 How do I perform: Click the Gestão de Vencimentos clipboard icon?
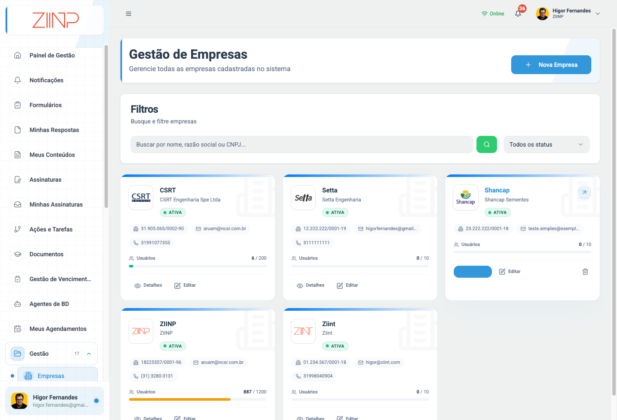pos(18,279)
